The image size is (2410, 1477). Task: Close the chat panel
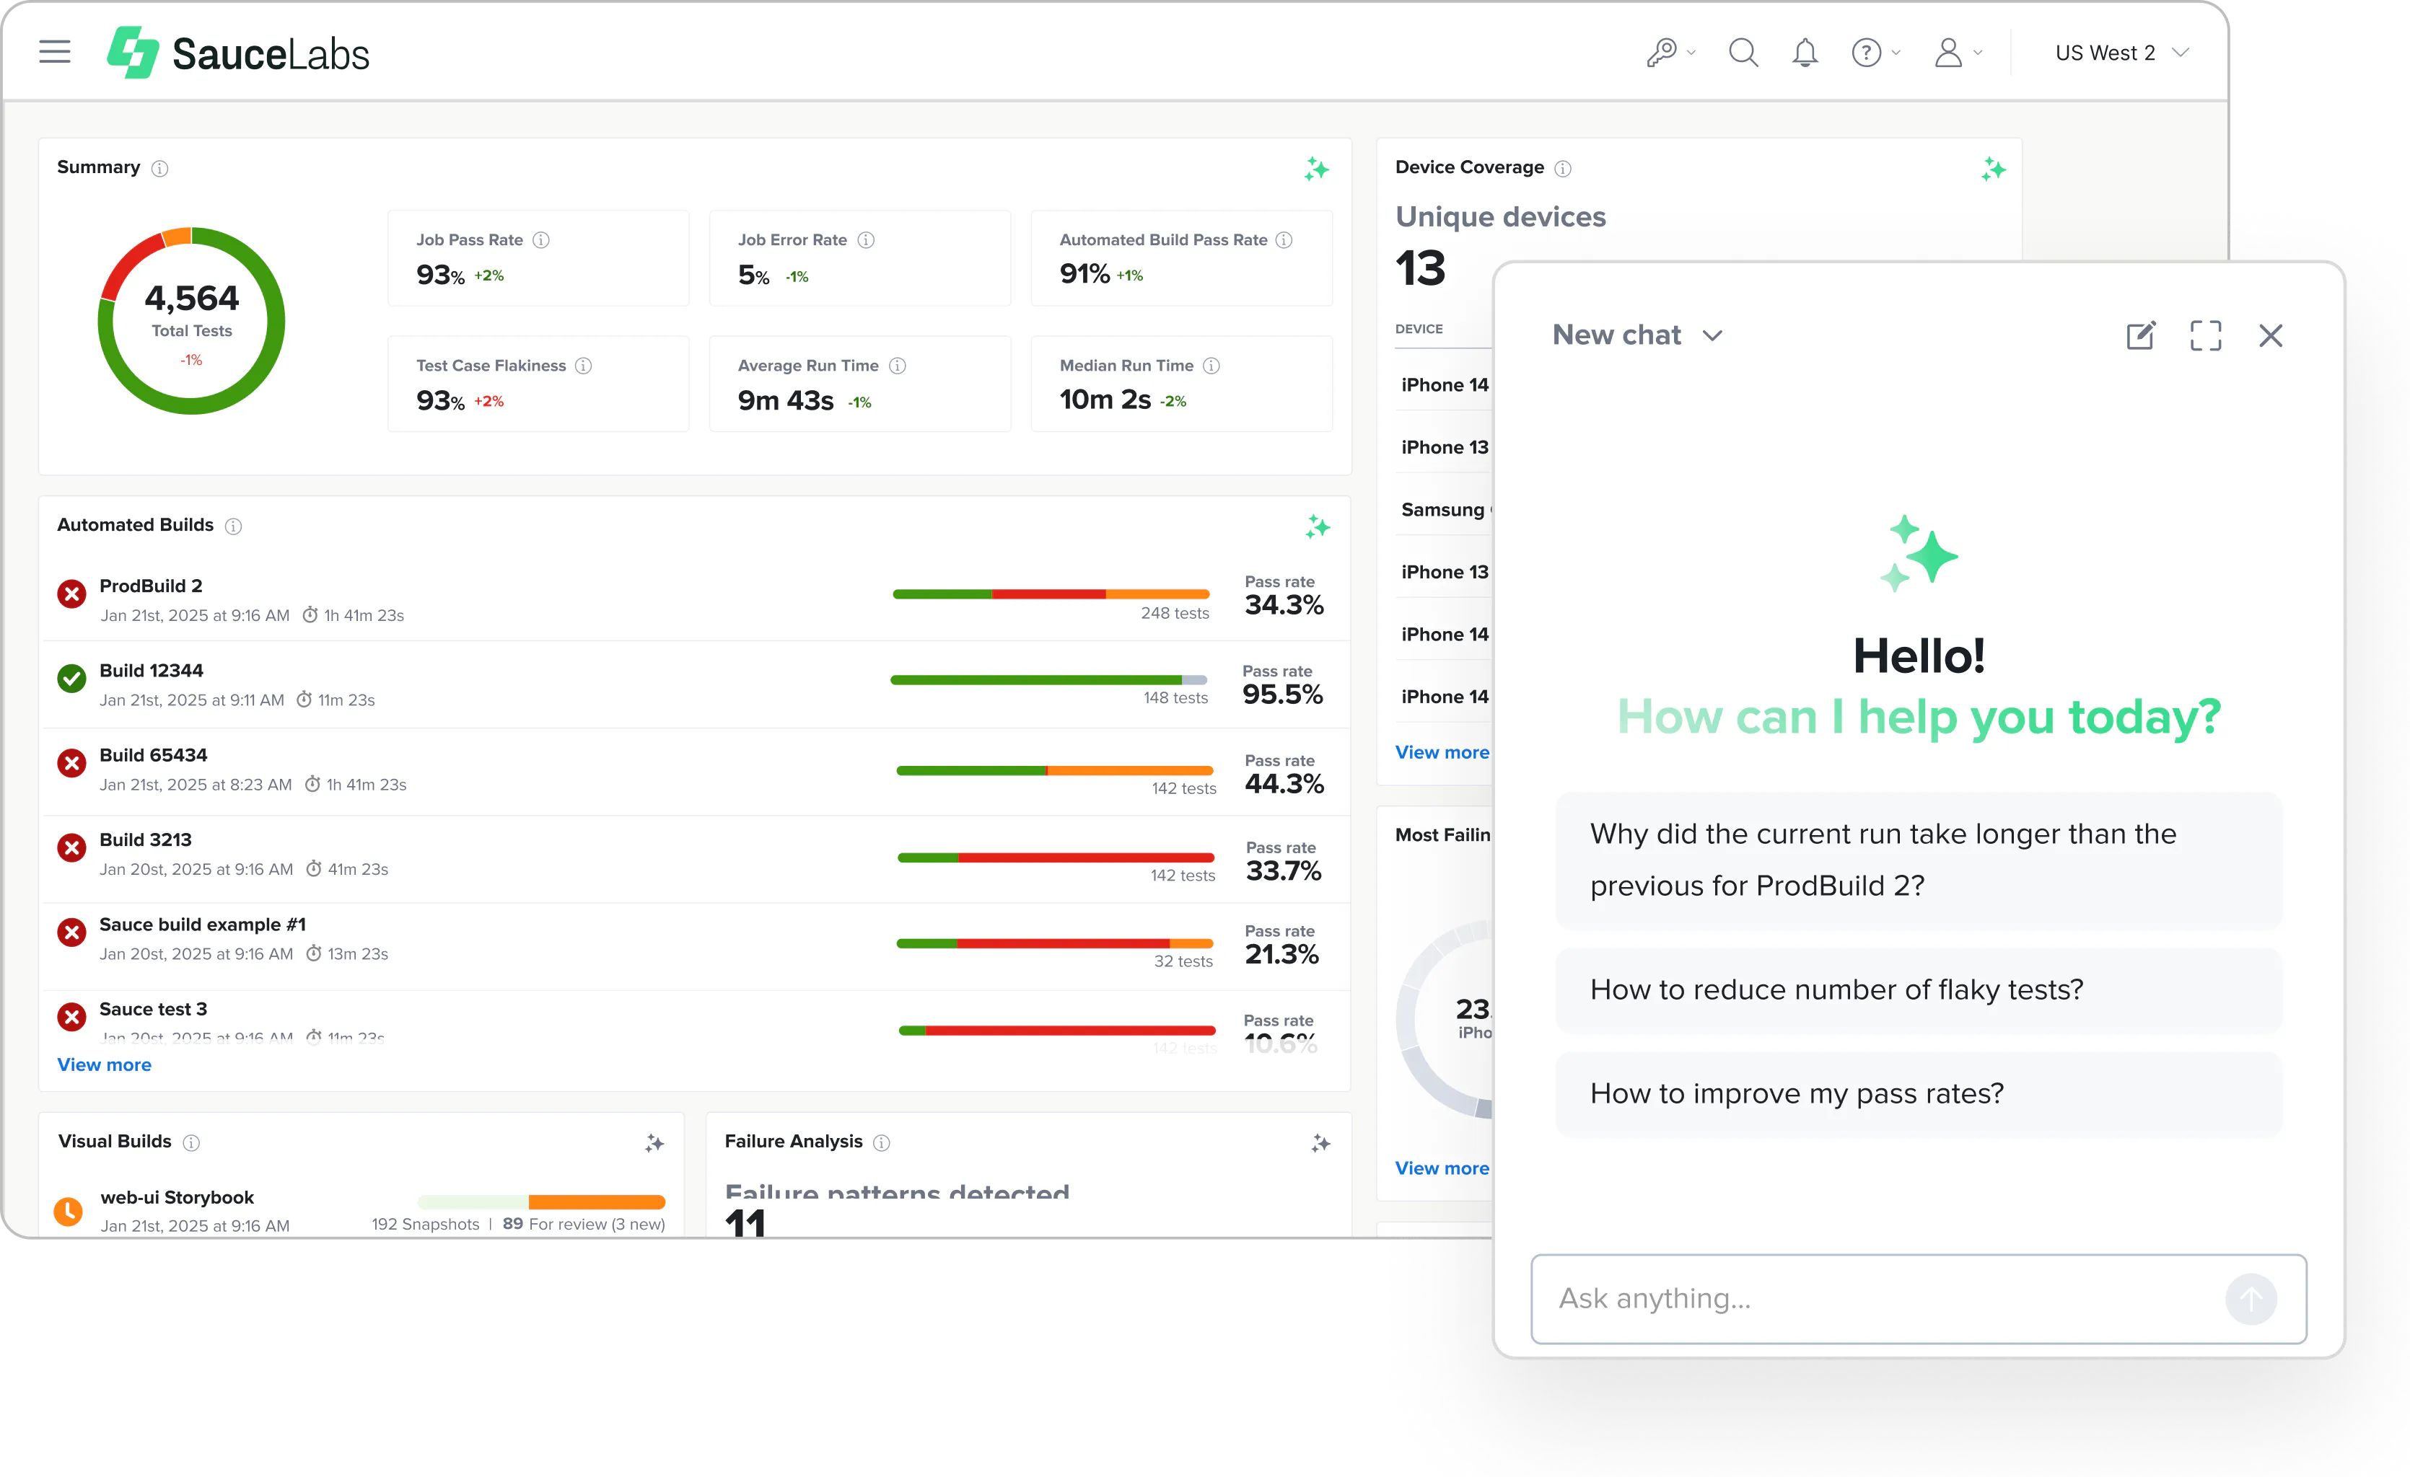coord(2270,335)
